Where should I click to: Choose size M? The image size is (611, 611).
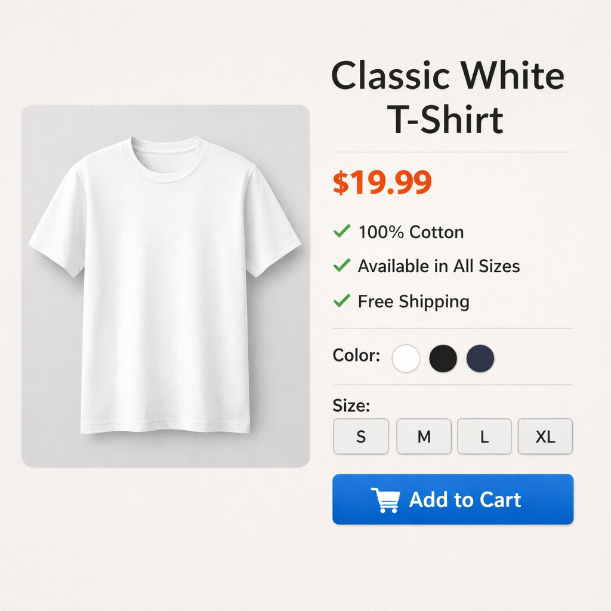[424, 436]
